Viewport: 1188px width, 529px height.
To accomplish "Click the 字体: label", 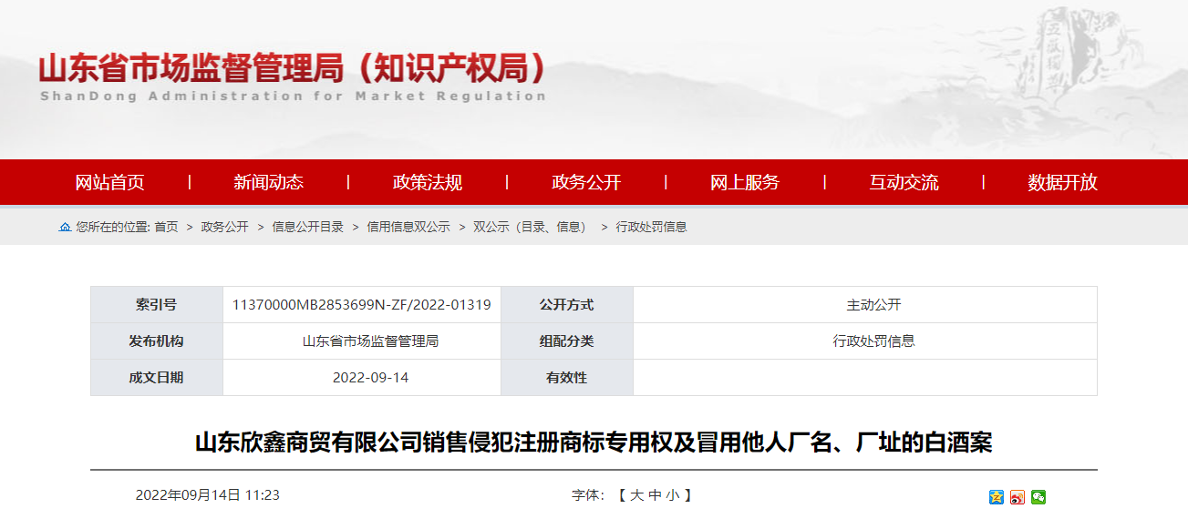I will pyautogui.click(x=588, y=495).
